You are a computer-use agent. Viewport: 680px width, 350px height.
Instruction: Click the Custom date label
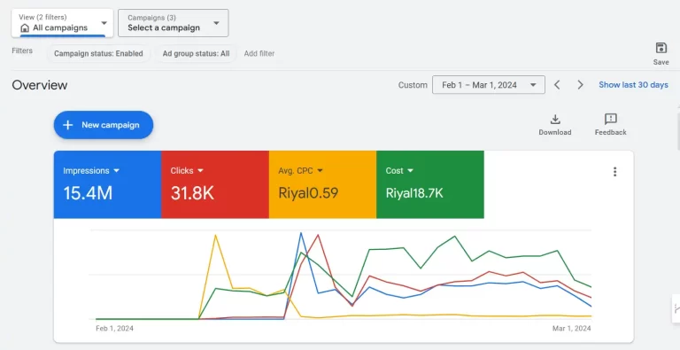[413, 85]
